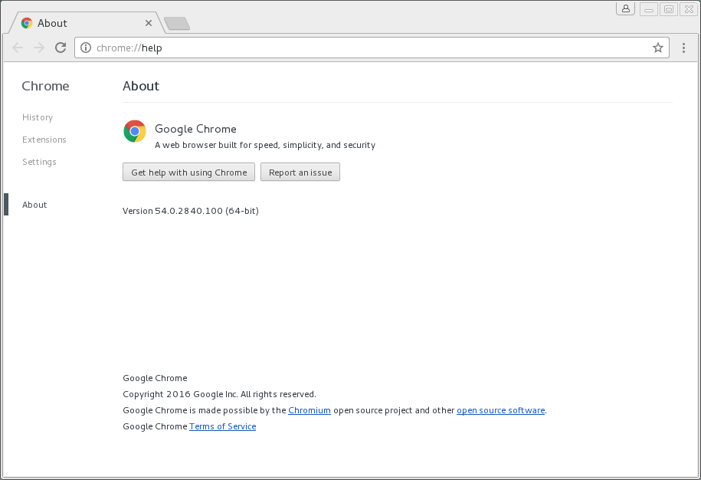Click the 'A web browser built for speed' tagline
Image resolution: width=701 pixels, height=480 pixels.
pyautogui.click(x=265, y=145)
